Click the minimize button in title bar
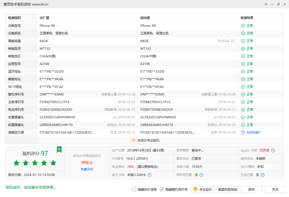Screen dimensions: 289x197 (272, 4)
